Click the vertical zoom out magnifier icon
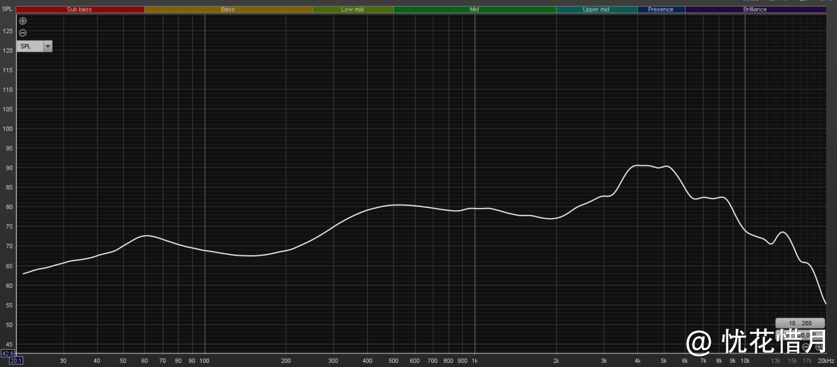The width and height of the screenshot is (837, 367). pos(23,33)
